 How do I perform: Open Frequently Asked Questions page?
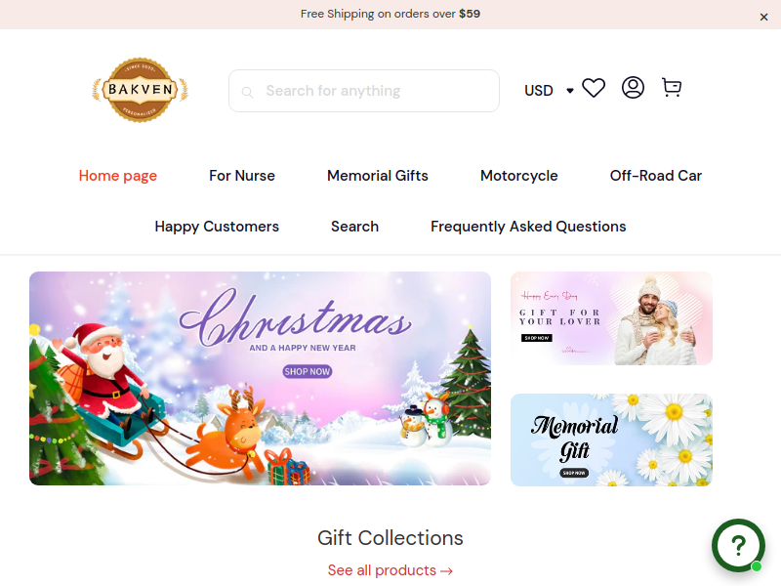[x=528, y=227]
